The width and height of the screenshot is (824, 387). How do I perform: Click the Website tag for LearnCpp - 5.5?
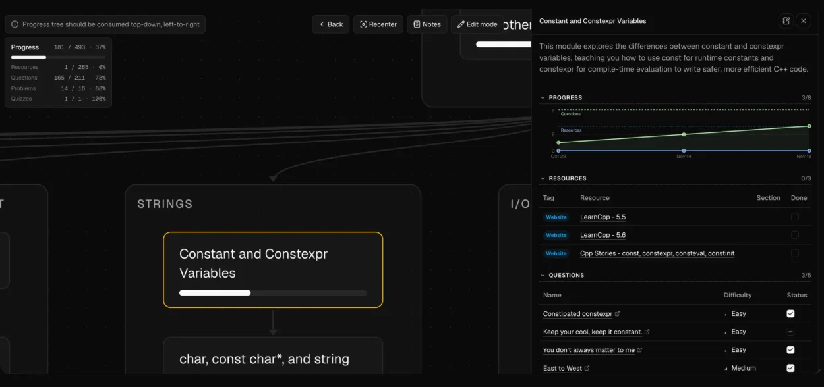coord(556,217)
